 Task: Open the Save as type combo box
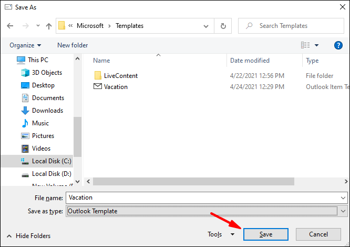207,211
